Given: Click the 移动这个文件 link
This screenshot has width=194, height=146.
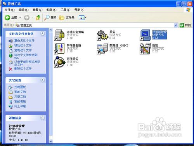Looking at the screenshot, I should pyautogui.click(x=23, y=45).
